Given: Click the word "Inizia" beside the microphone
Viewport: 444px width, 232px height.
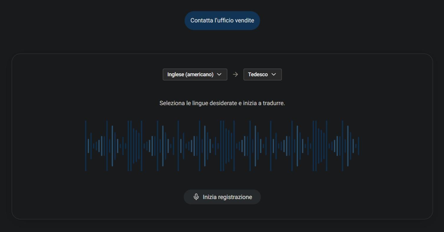Looking at the screenshot, I should [209, 197].
